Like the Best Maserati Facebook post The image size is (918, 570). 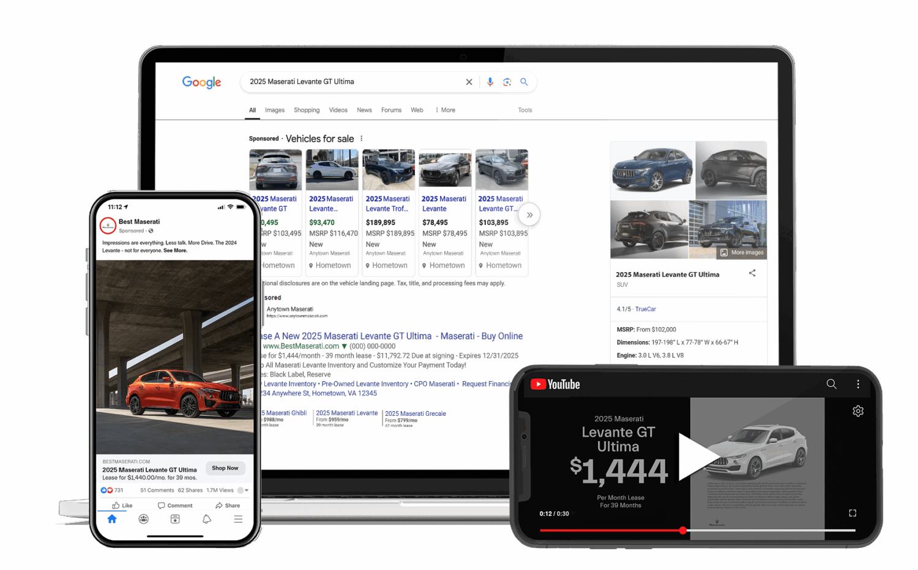click(122, 506)
